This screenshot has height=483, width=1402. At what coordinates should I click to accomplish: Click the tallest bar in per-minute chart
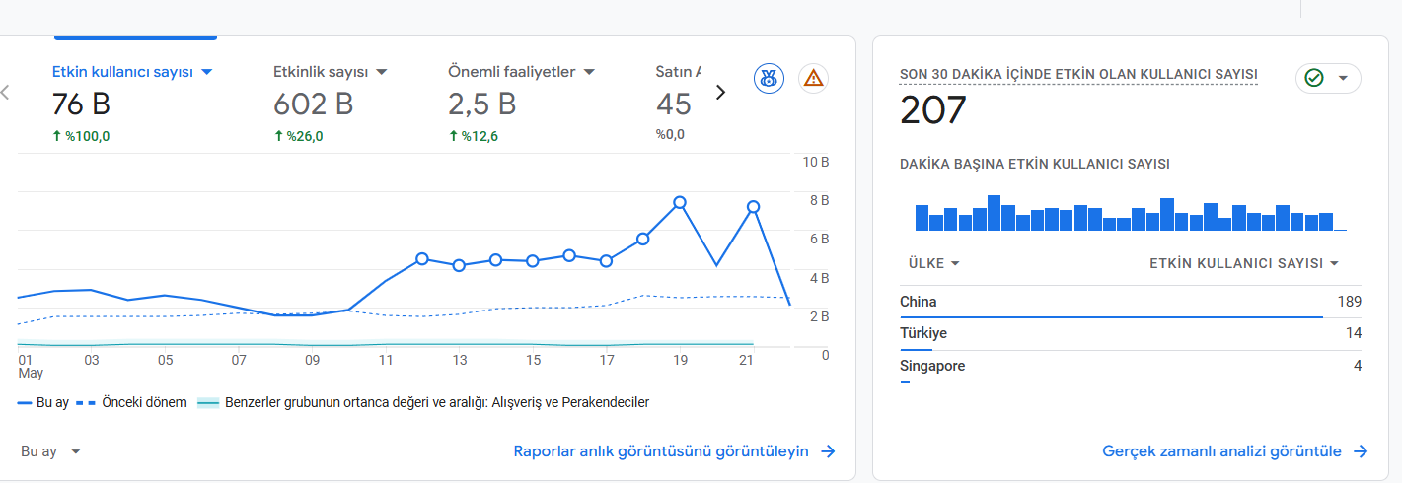point(994,213)
